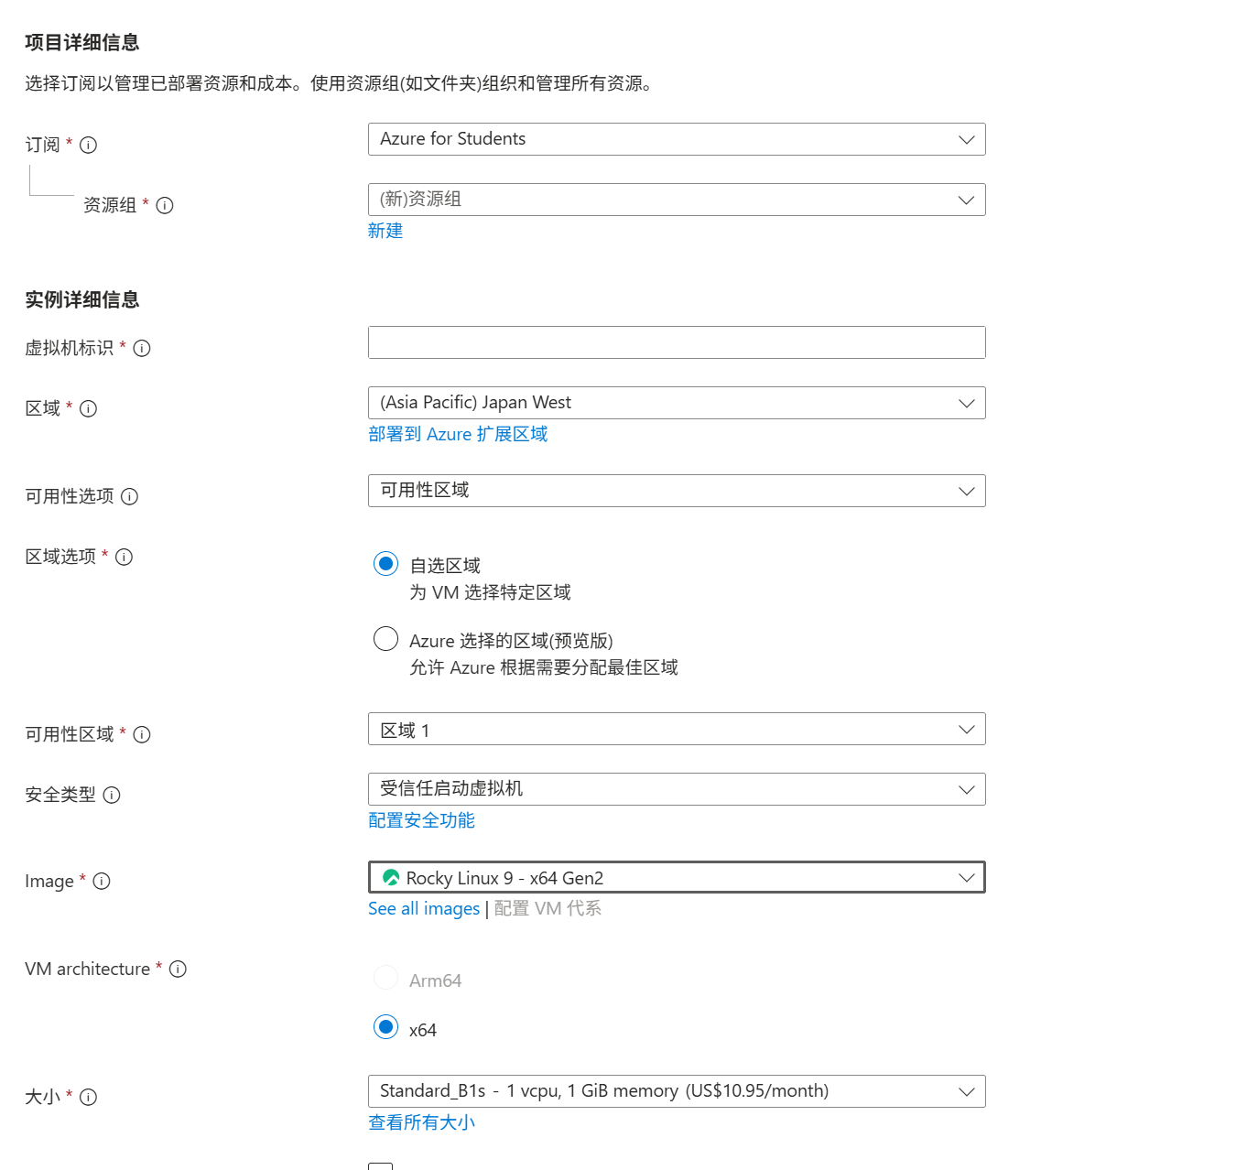Viewport: 1236px width, 1170px height.
Task: Click the 为 VM 选择特定区域 description text
Action: [x=490, y=592]
